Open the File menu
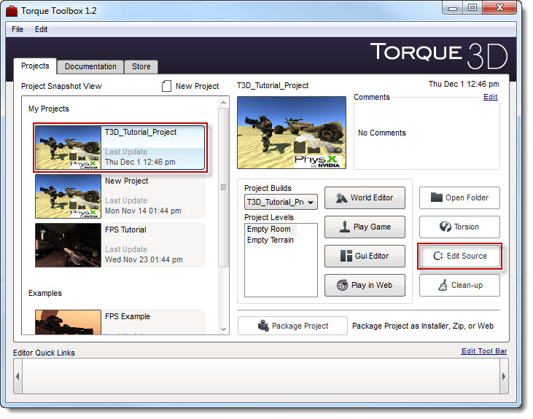533x419 pixels. pyautogui.click(x=17, y=29)
